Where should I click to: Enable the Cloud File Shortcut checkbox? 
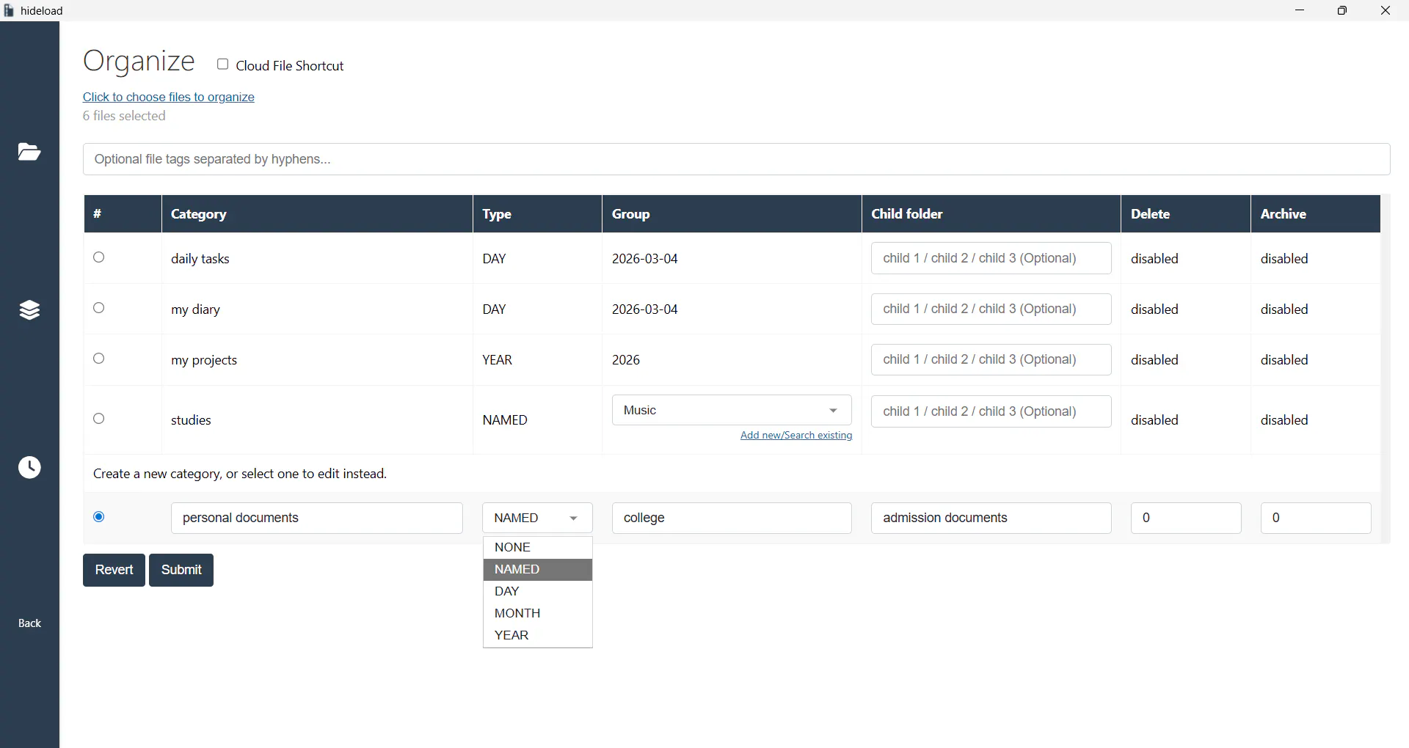[x=222, y=65]
